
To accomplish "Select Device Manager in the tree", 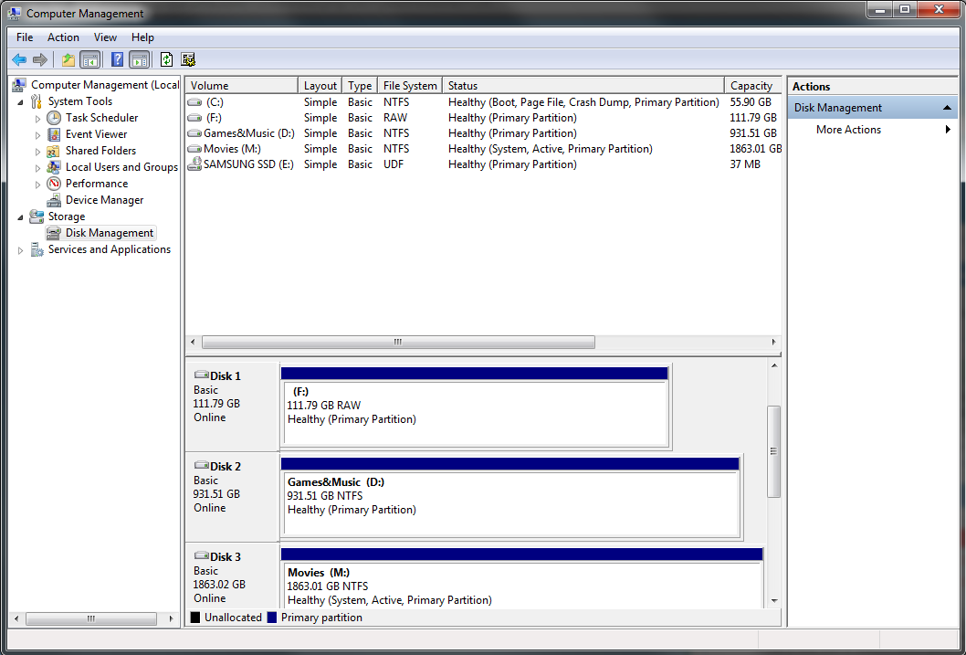I will coord(104,200).
